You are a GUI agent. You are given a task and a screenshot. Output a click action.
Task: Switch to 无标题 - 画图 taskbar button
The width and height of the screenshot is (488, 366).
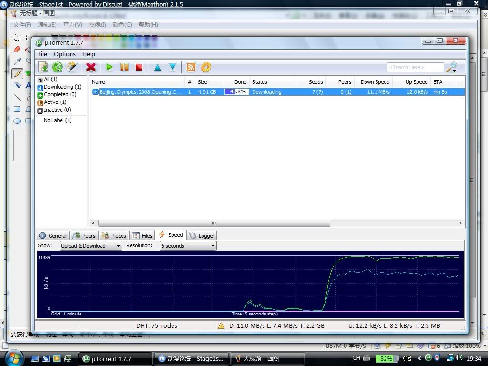pos(268,359)
